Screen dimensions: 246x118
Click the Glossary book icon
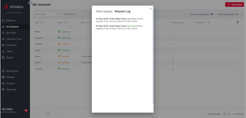tap(3, 84)
